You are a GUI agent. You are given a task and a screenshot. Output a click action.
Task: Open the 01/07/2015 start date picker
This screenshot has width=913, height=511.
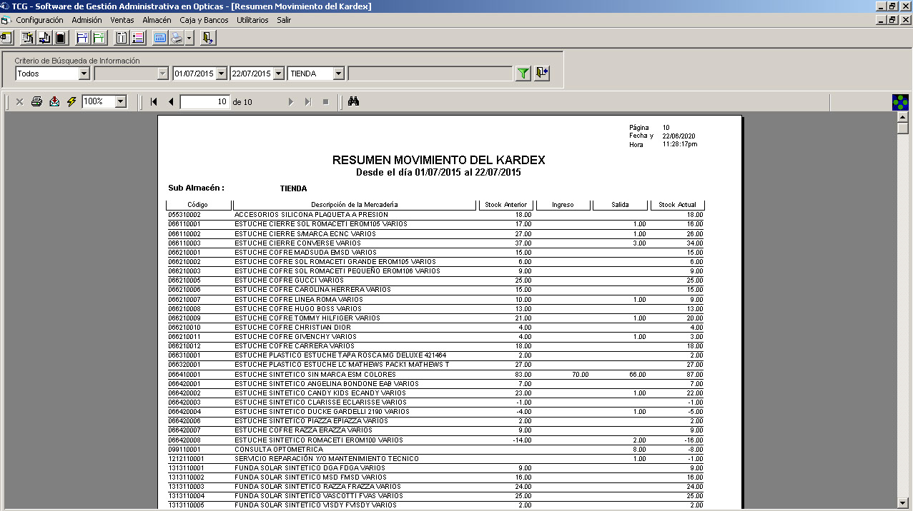click(221, 74)
